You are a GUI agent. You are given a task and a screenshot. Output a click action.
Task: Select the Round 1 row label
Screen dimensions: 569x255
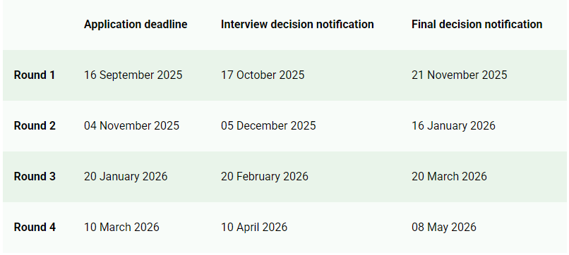coord(35,75)
